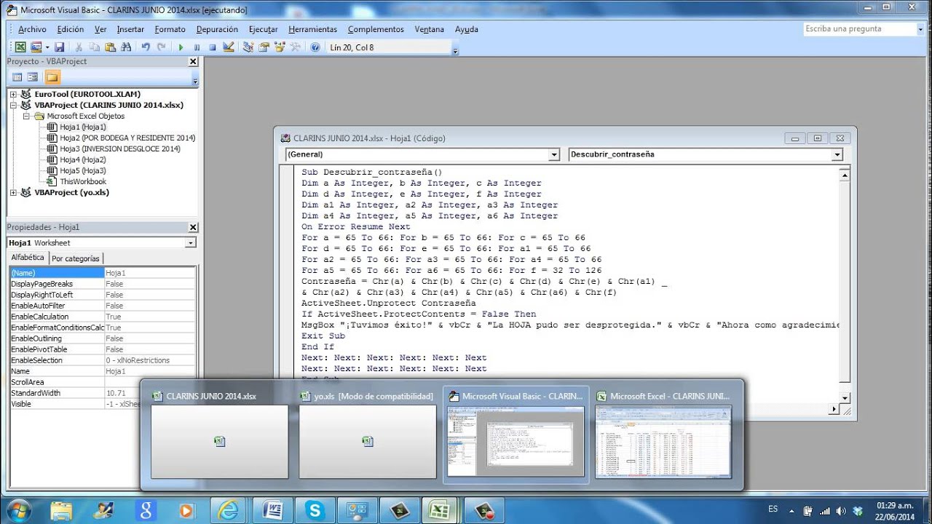
Task: Toggle Folders icon in Project panel
Action: coord(52,77)
